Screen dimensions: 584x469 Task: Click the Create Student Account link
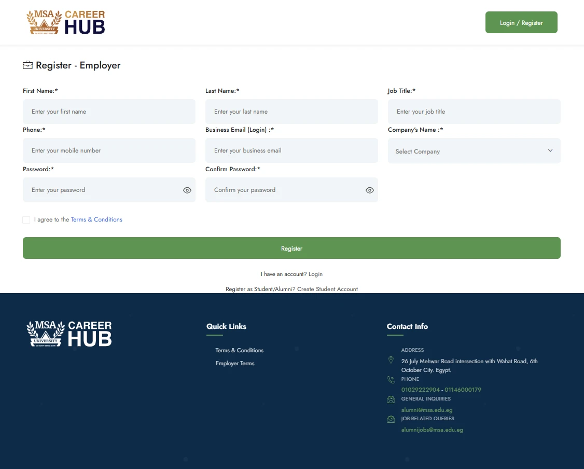(x=327, y=289)
